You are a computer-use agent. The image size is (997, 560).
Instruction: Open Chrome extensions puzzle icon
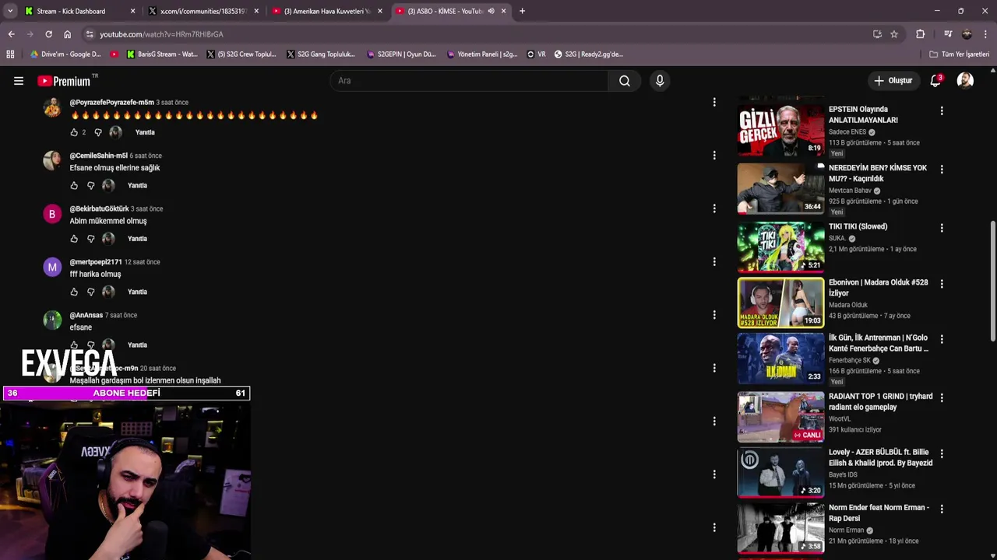pos(921,34)
